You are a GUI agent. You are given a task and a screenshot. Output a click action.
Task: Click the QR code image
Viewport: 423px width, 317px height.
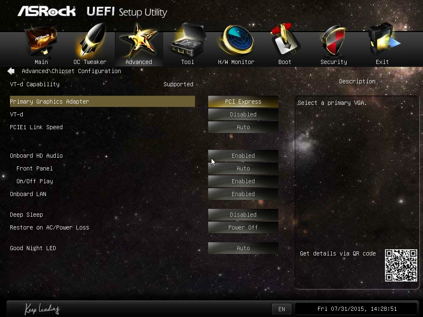tap(401, 265)
